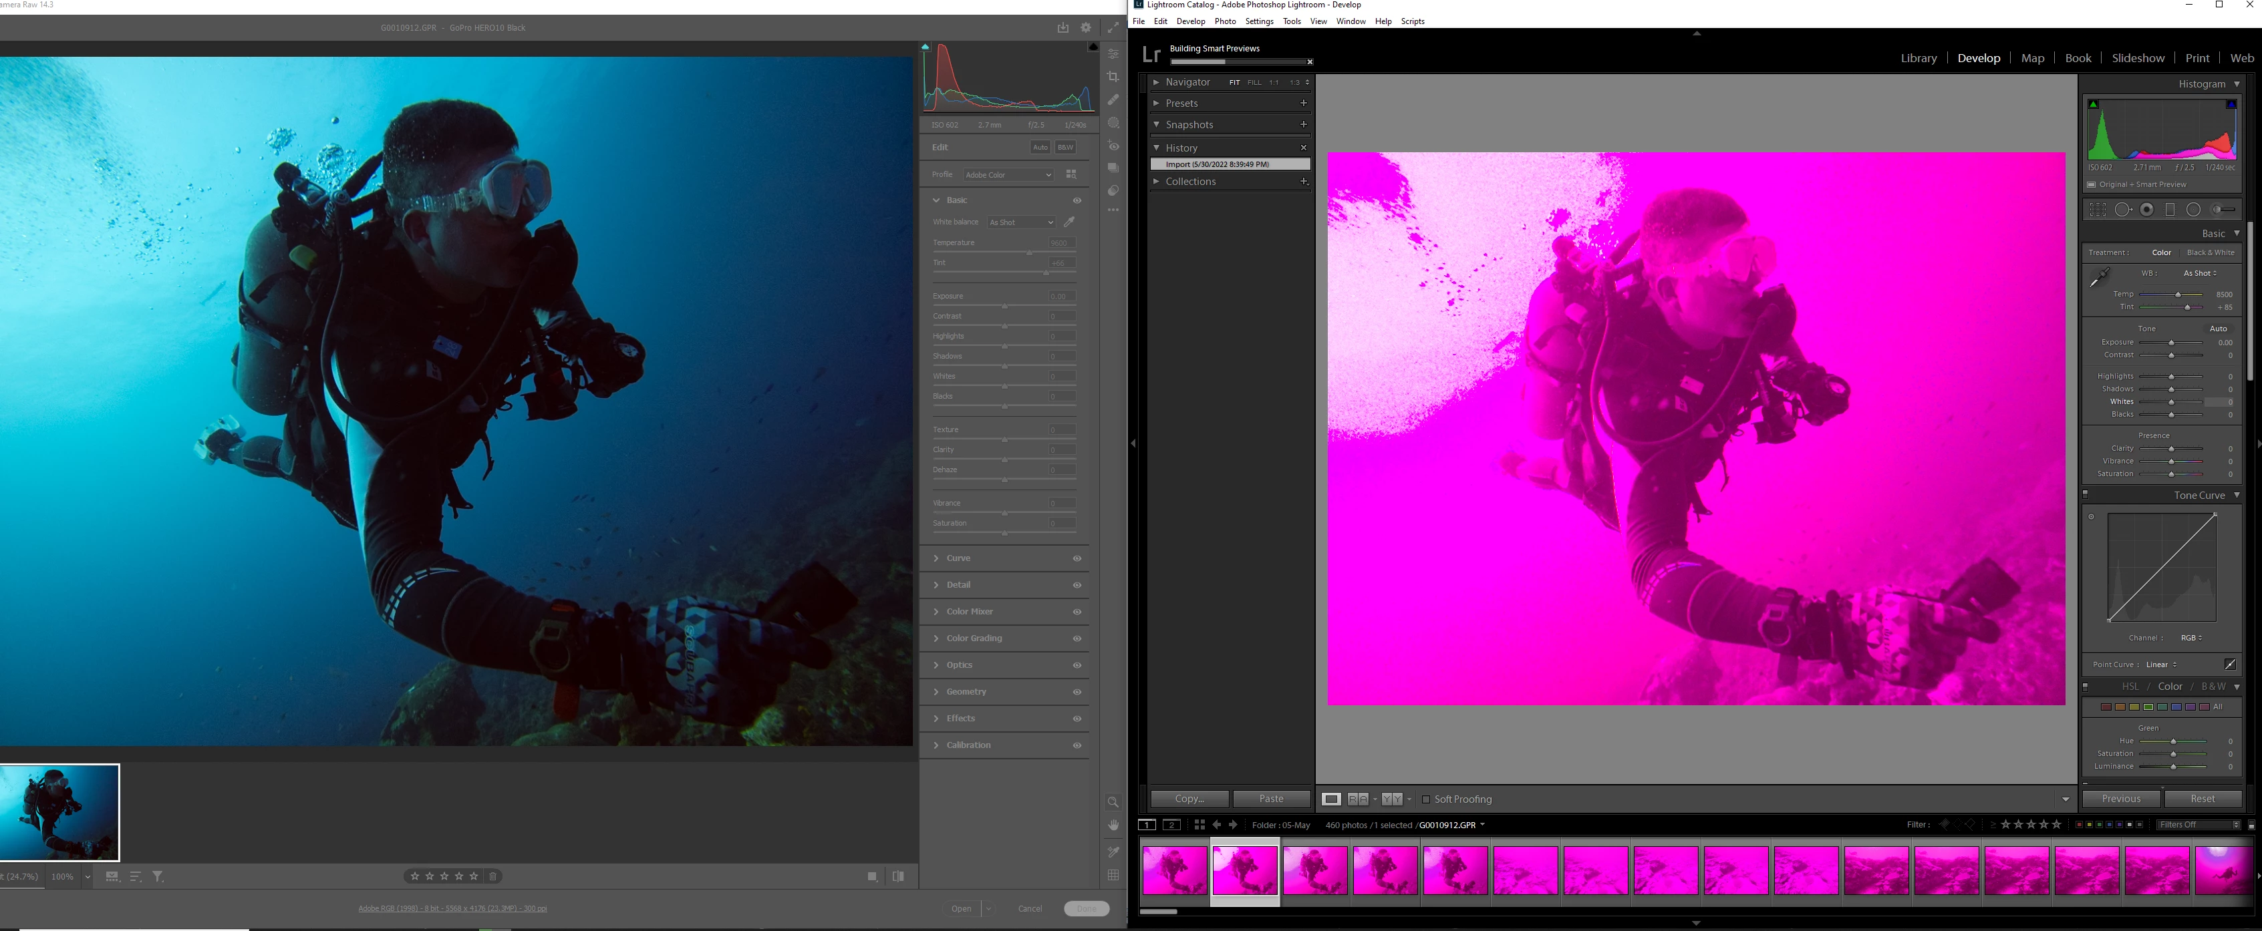The width and height of the screenshot is (2262, 931).
Task: Select Lightroom graduated filter tool
Action: click(x=2170, y=210)
